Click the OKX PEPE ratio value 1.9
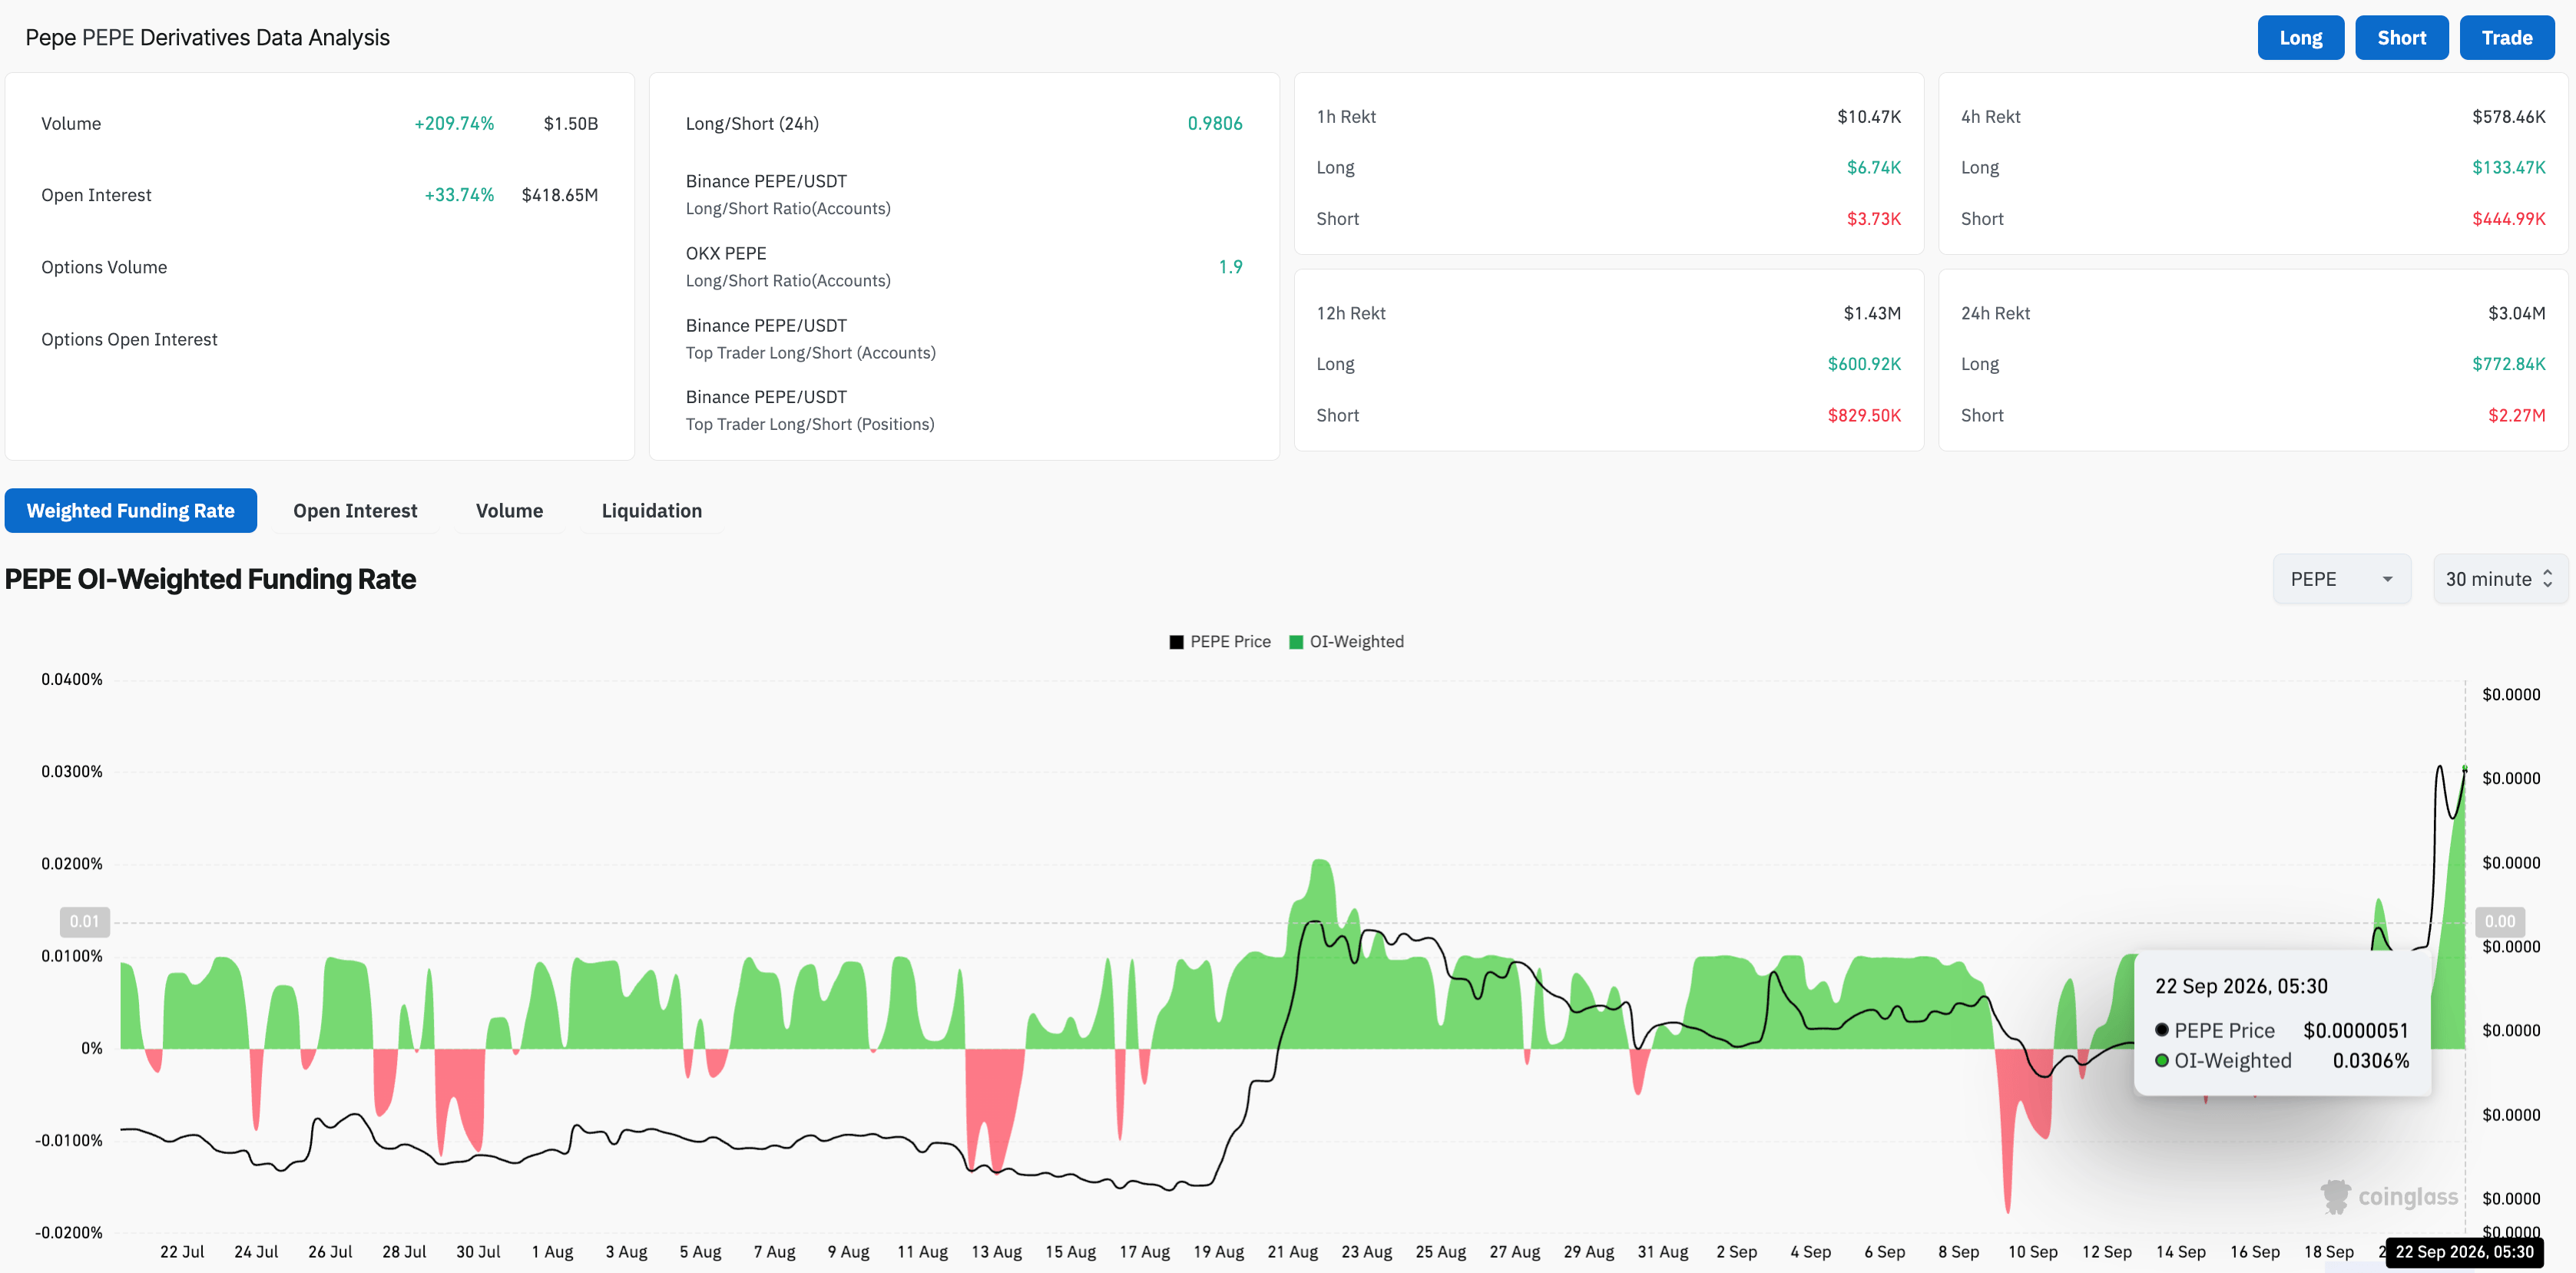The image size is (2576, 1273). click(1230, 267)
